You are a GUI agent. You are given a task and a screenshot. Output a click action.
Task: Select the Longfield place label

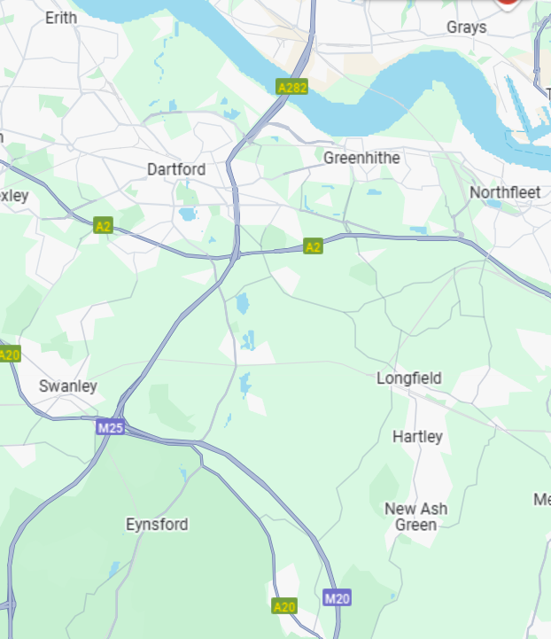tap(409, 378)
